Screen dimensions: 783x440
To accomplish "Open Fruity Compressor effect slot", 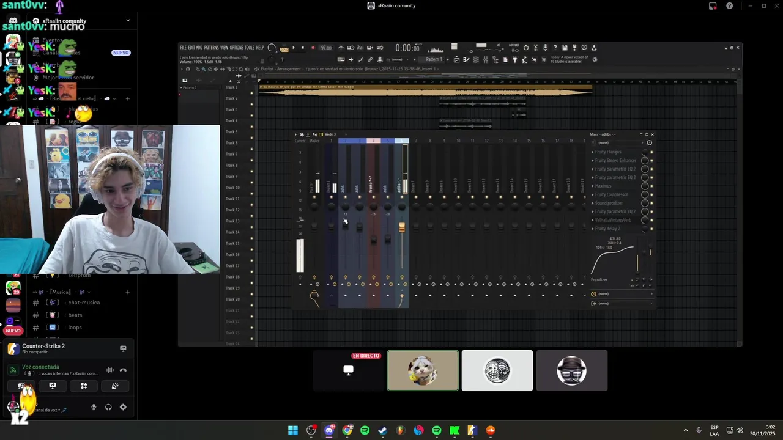I will (611, 194).
